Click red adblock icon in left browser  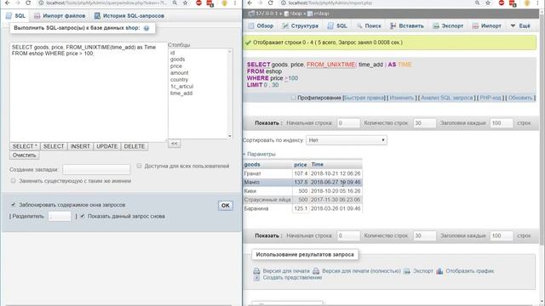[198, 3]
